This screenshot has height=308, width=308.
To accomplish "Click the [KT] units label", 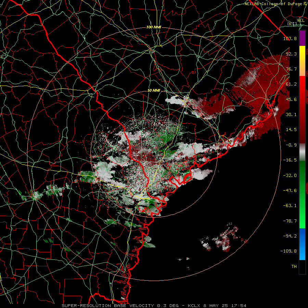I will tap(292, 24).
